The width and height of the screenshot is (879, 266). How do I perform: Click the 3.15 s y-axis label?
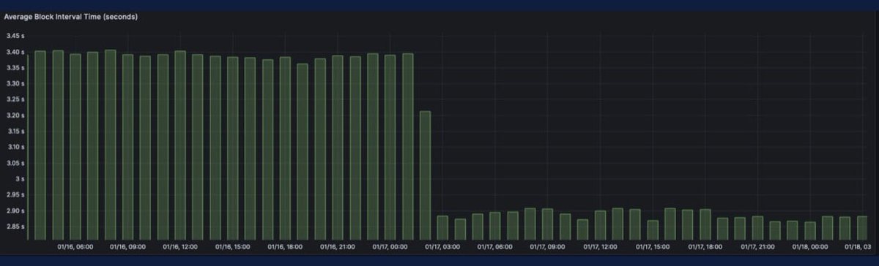point(15,131)
